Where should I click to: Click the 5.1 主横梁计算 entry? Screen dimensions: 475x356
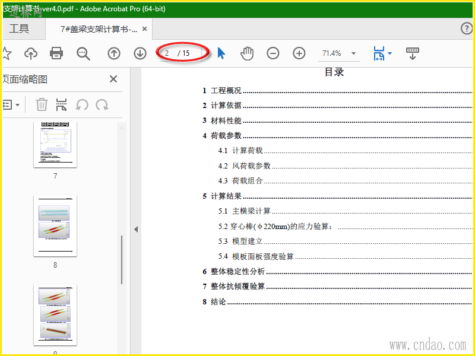pos(345,211)
